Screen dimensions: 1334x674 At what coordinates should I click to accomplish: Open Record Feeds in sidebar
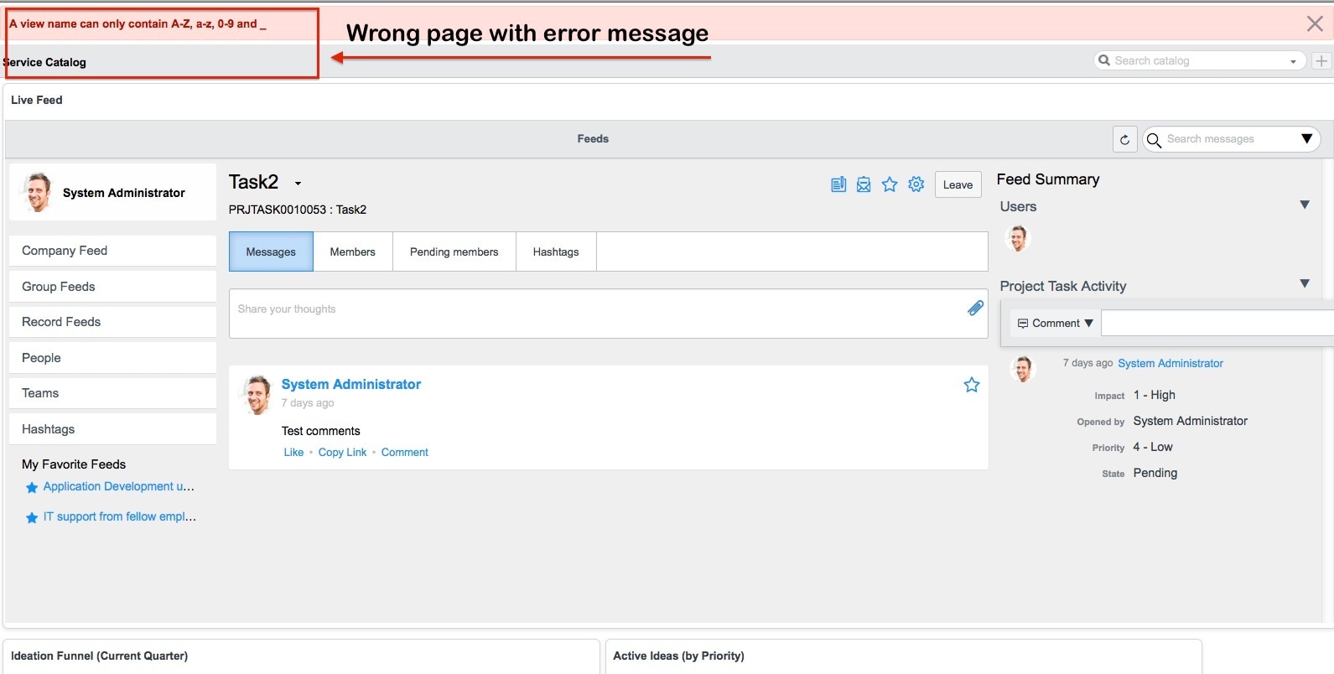pos(112,322)
